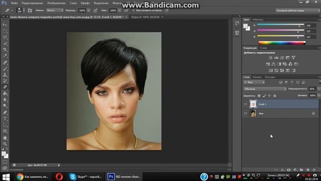
Task: Toggle lock position
Action: coord(269,96)
